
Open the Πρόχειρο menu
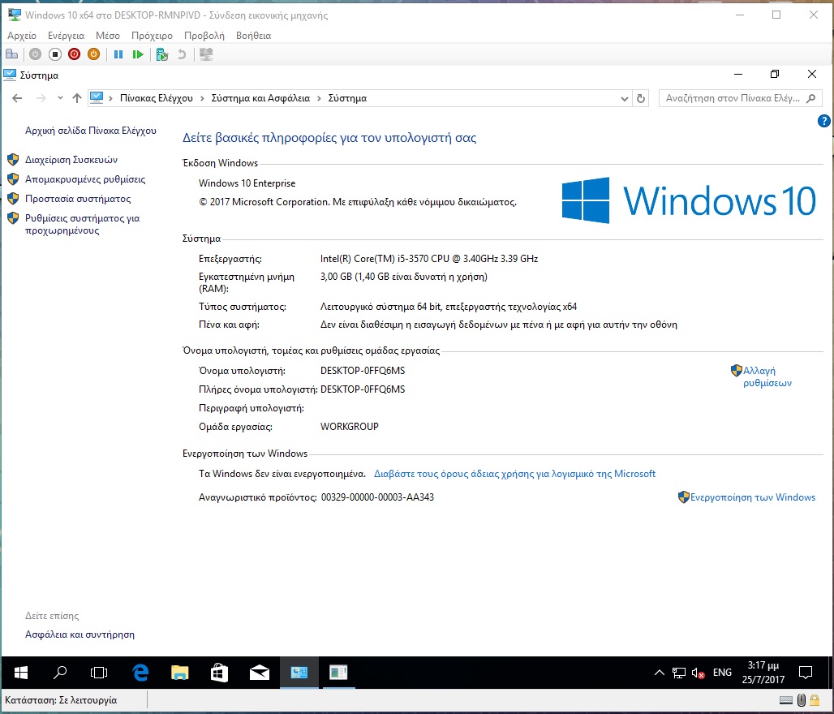tap(152, 36)
